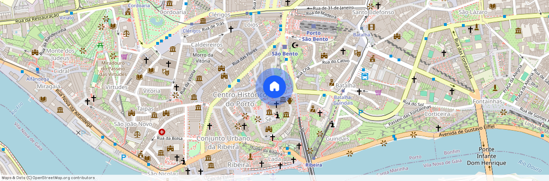Select the theatre masks icon near Rua do Cativo
The width and height of the screenshot is (549, 181).
click(357, 53)
